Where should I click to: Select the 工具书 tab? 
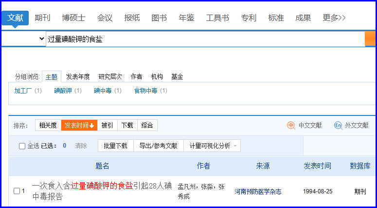pos(217,18)
